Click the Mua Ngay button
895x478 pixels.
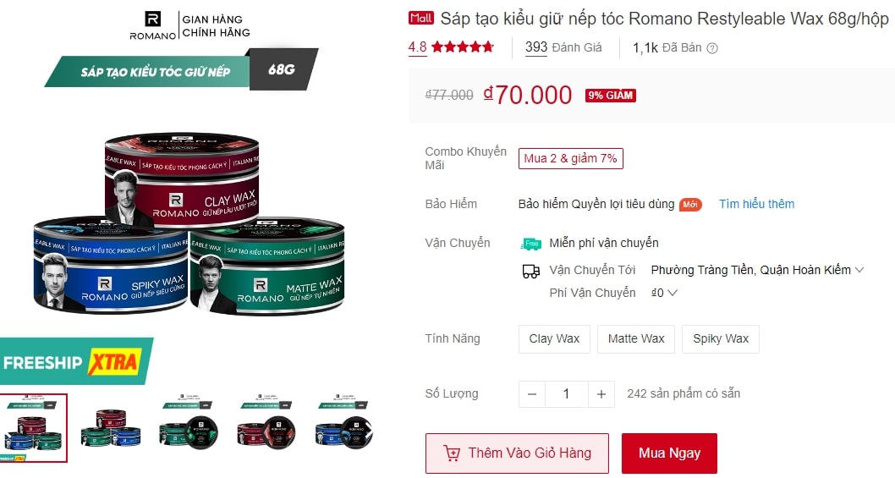[x=669, y=453]
